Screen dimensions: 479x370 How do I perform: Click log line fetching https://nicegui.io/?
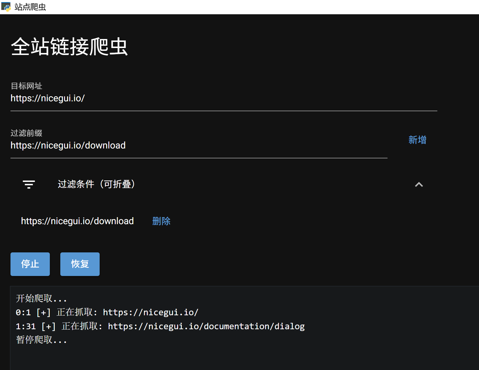tap(107, 312)
